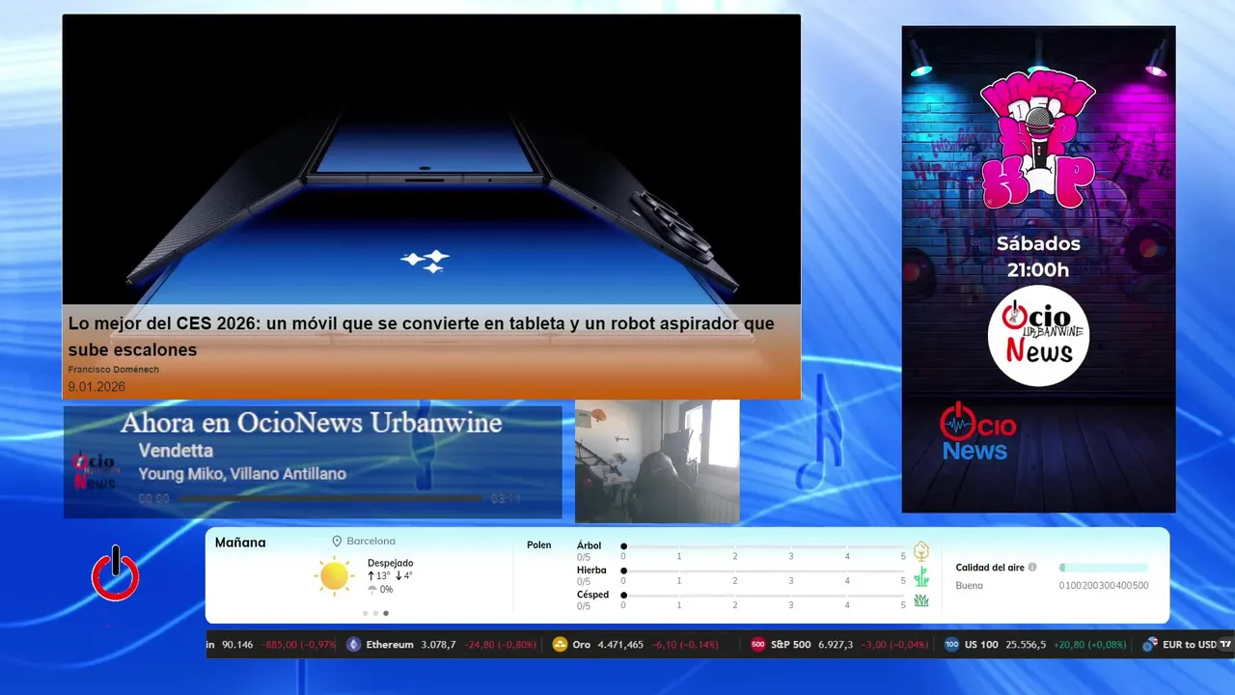Click the Ocio News logo in banner
The width and height of the screenshot is (1235, 695).
point(977,431)
